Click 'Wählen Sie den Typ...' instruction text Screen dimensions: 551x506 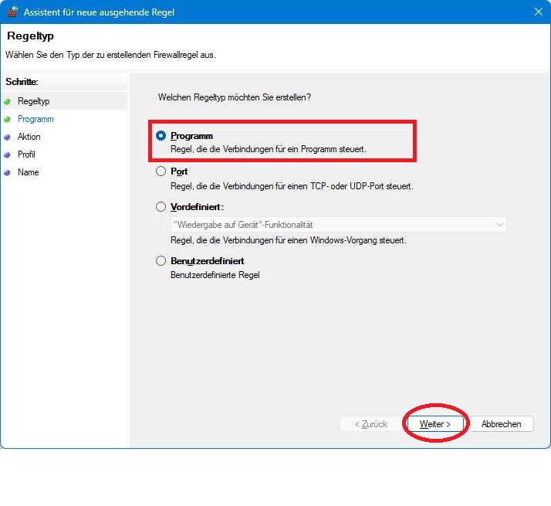tap(110, 55)
